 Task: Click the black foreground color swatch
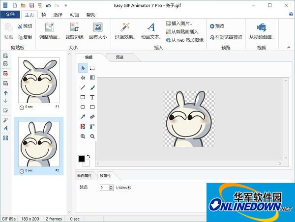pyautogui.click(x=81, y=159)
